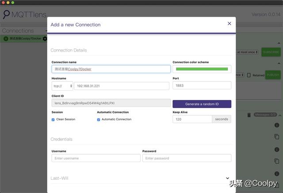Click the topmost message info icon
The width and height of the screenshot is (283, 193).
click(277, 125)
